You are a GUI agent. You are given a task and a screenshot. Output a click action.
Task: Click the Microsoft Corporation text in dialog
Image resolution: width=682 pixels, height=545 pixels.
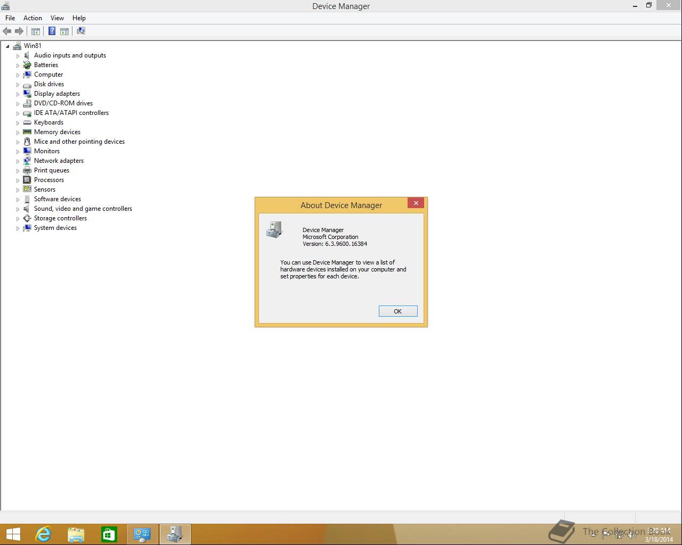click(x=330, y=237)
